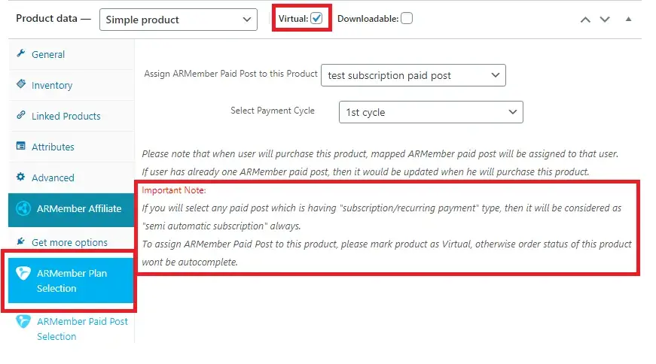
Task: Click the Advanced gear icon
Action: point(21,177)
